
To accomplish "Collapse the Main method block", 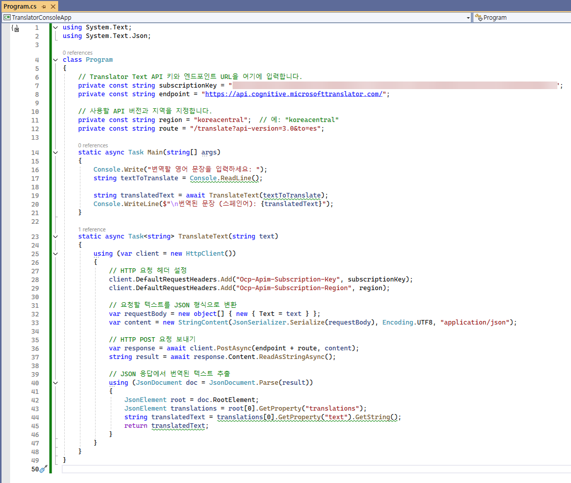I will pos(55,152).
